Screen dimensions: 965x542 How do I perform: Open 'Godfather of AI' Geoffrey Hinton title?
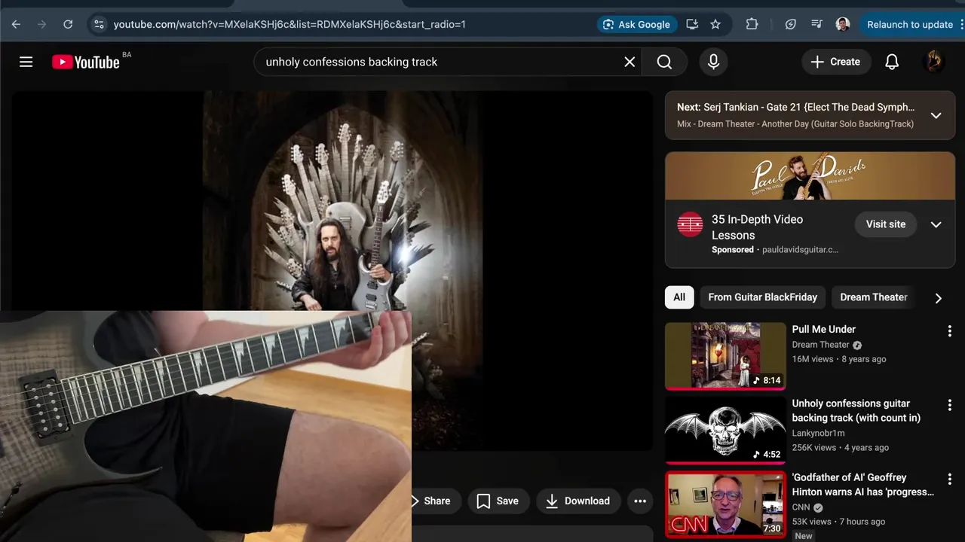863,484
